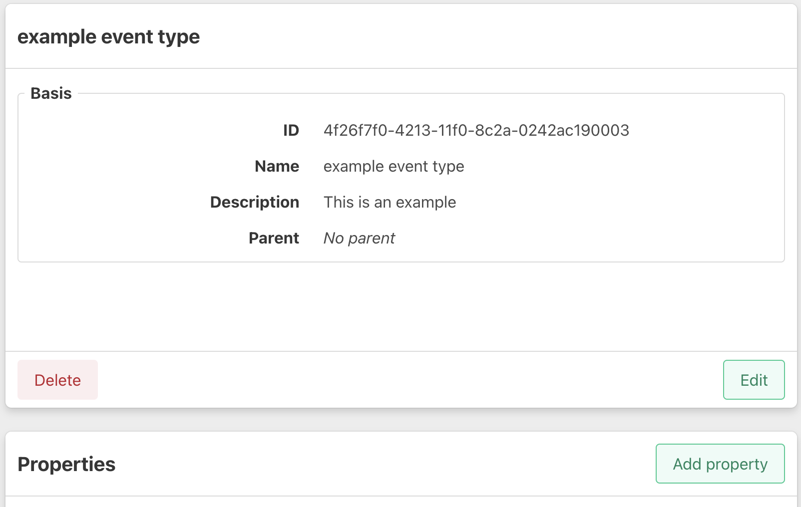Click the ID field label

coord(291,130)
